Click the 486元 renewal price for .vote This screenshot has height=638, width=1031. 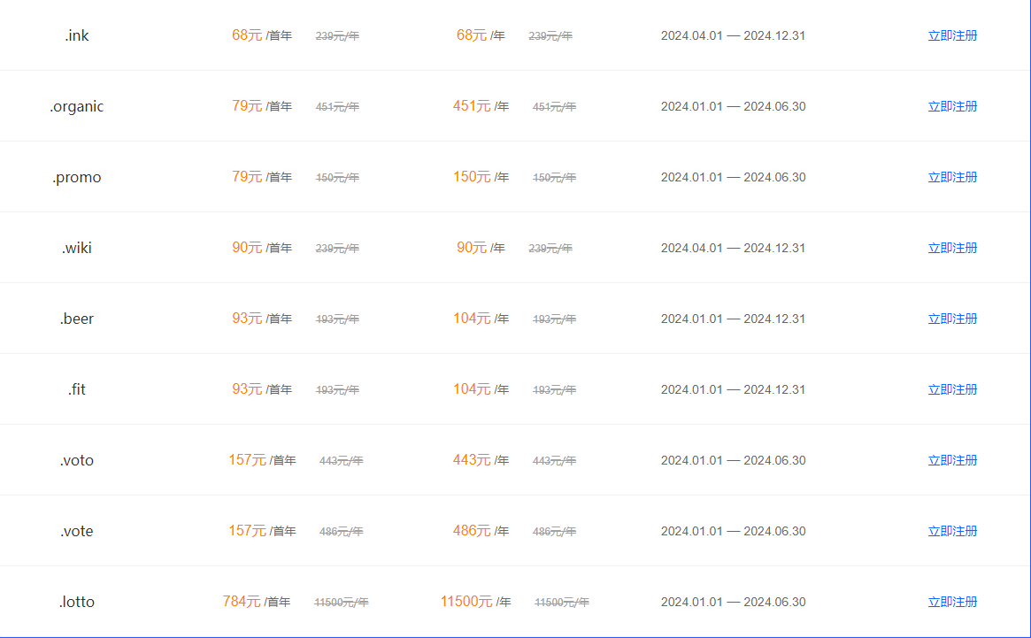pos(472,531)
